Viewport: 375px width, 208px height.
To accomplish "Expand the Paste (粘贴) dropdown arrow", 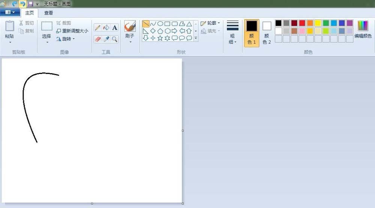I will [x=10, y=42].
